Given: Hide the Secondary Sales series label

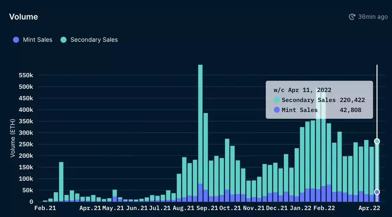Looking at the screenshot, I should coord(94,40).
